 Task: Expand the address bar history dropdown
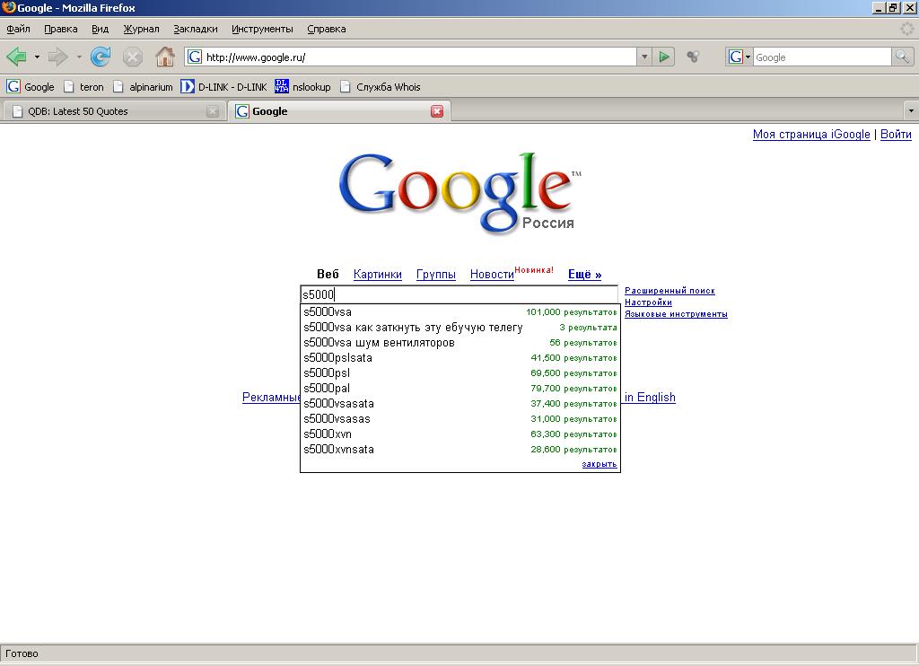point(643,57)
